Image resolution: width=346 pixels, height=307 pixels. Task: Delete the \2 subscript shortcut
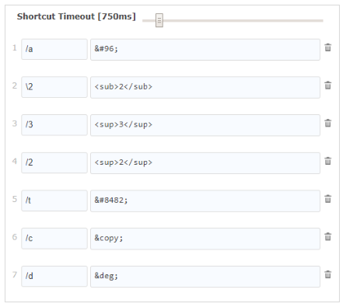[x=328, y=85]
